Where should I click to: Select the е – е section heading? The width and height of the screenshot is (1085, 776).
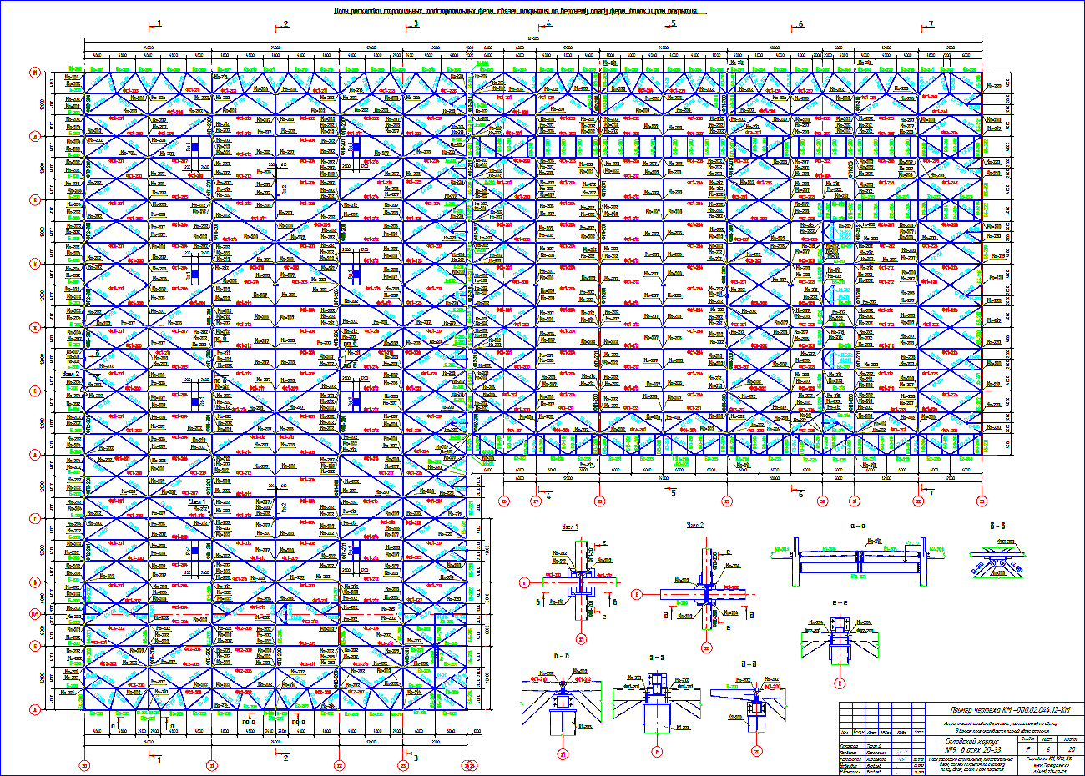[x=841, y=602]
